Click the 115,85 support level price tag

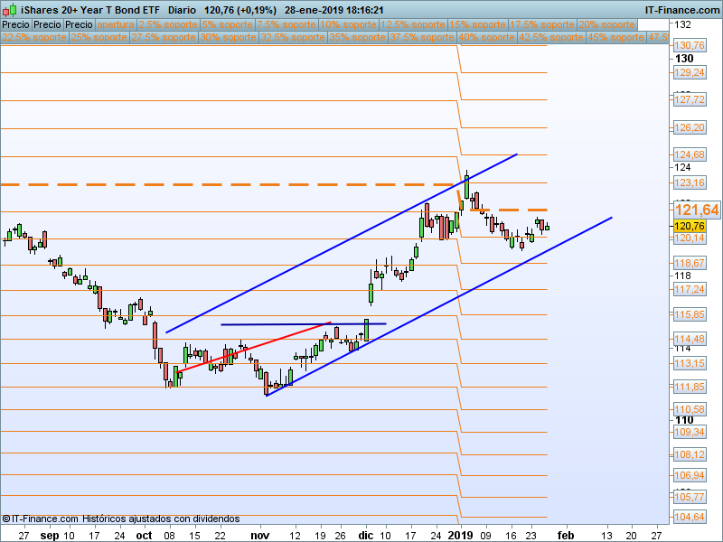pos(690,314)
